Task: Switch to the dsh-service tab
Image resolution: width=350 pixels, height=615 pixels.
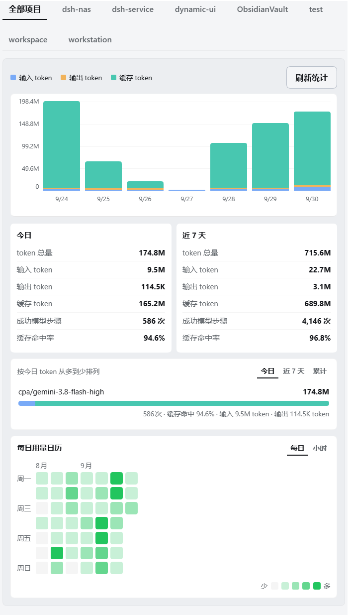Action: [x=133, y=9]
